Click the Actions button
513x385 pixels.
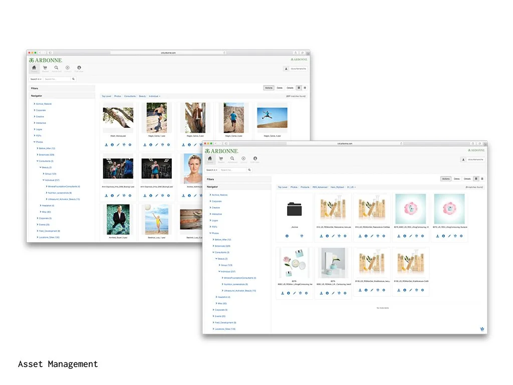coord(446,179)
